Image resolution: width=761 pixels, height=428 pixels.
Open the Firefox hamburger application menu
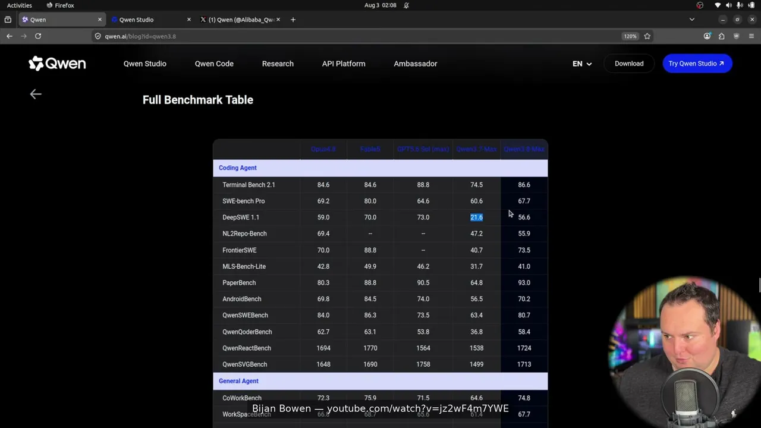[x=751, y=36]
